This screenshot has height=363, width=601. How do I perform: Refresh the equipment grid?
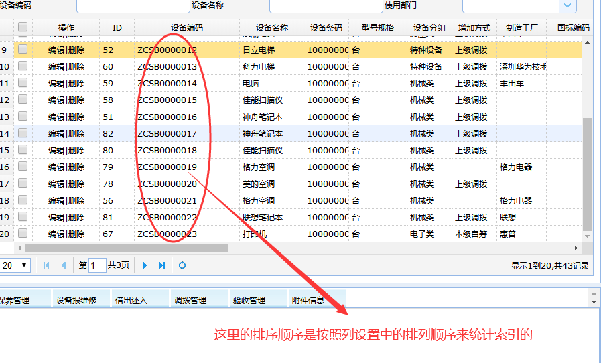tap(182, 265)
